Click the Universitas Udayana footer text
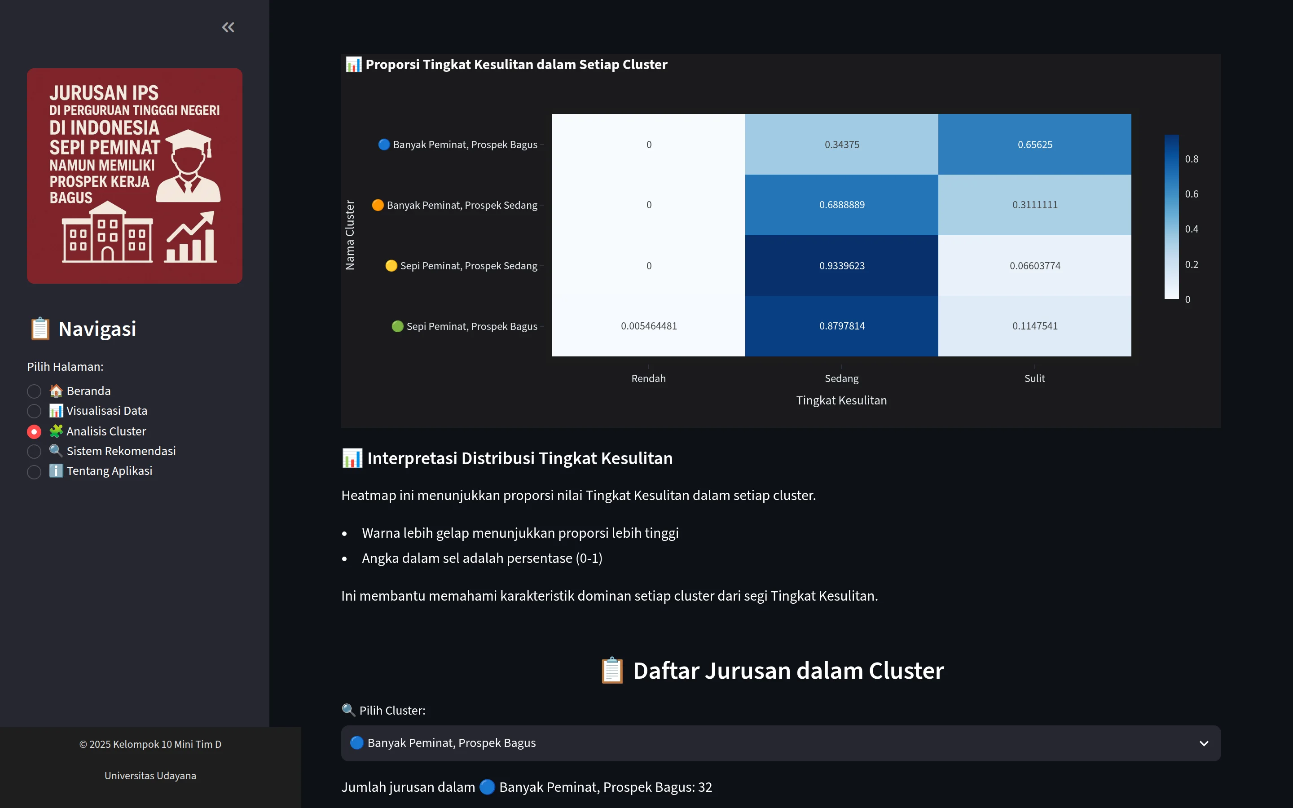 coord(150,775)
